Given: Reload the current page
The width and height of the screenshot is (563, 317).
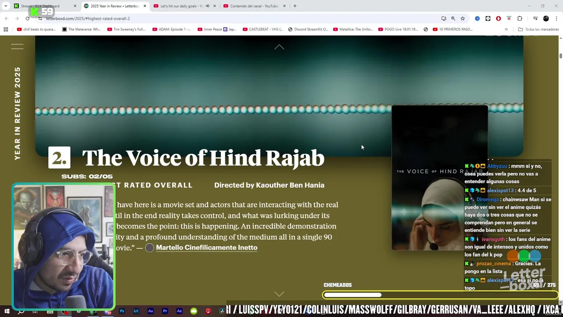Looking at the screenshot, I should click(28, 18).
